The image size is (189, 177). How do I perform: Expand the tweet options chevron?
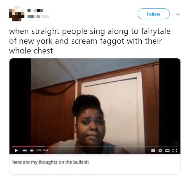177,14
